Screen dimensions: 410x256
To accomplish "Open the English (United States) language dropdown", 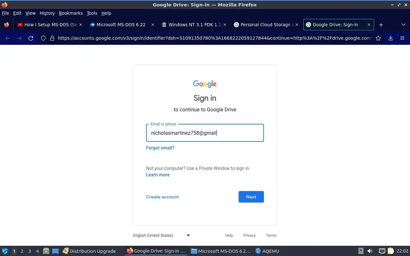I will [161, 236].
